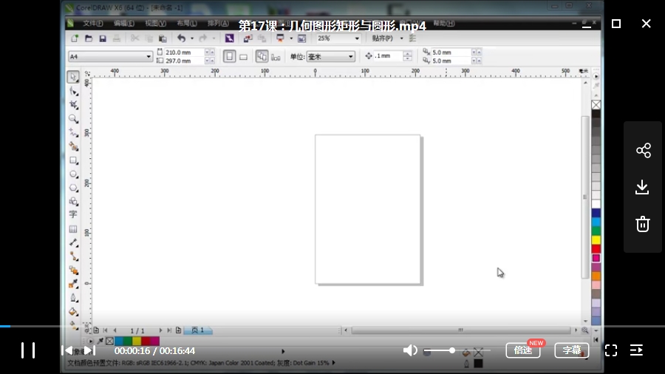The width and height of the screenshot is (665, 374).
Task: Select the Rectangle tool
Action: pos(73,160)
